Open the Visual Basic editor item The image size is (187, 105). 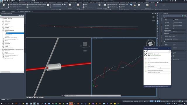tap(112, 4)
